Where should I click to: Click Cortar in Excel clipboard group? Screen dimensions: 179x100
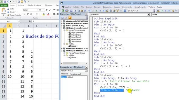11,9
